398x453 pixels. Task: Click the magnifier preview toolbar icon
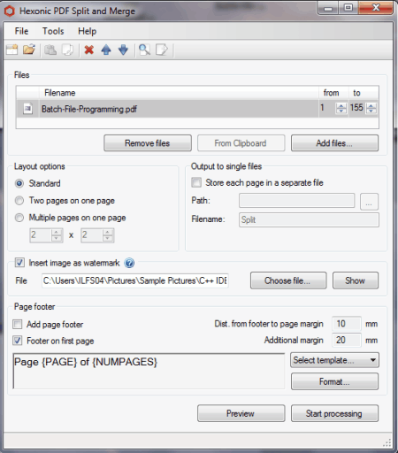pos(144,50)
